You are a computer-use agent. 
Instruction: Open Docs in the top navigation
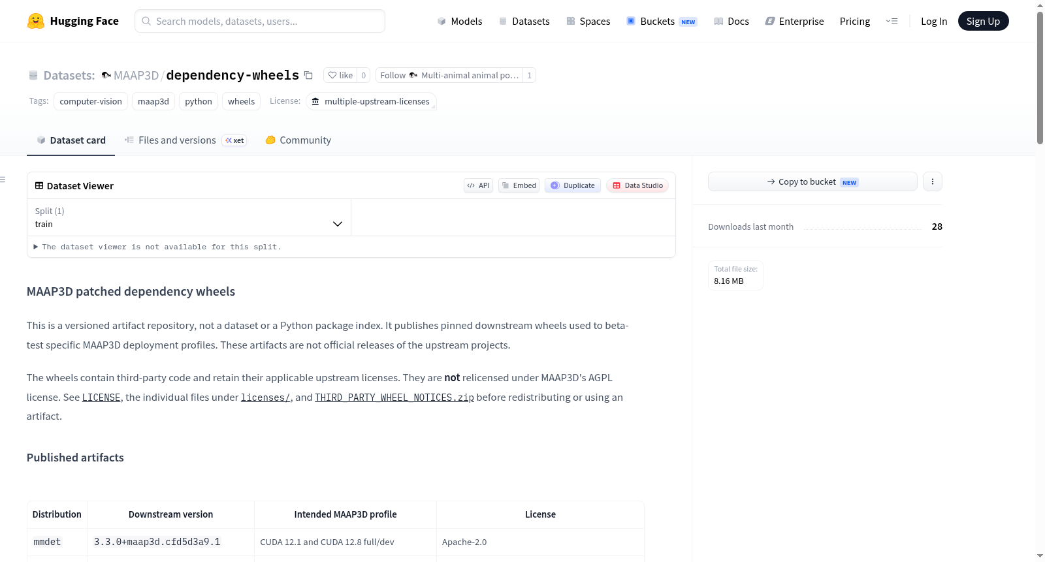tap(731, 21)
